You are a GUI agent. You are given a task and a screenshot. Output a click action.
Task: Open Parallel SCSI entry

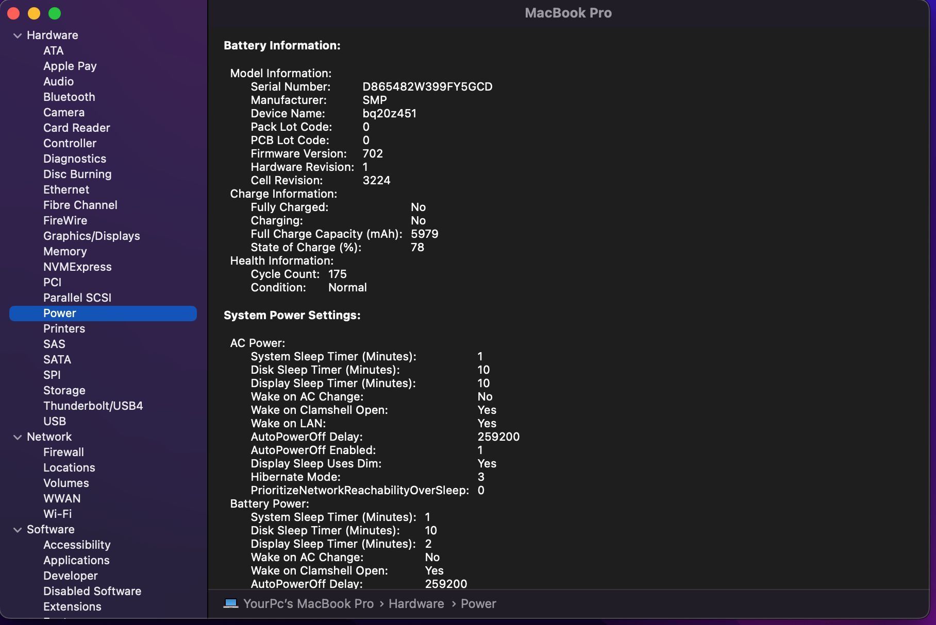pos(77,298)
